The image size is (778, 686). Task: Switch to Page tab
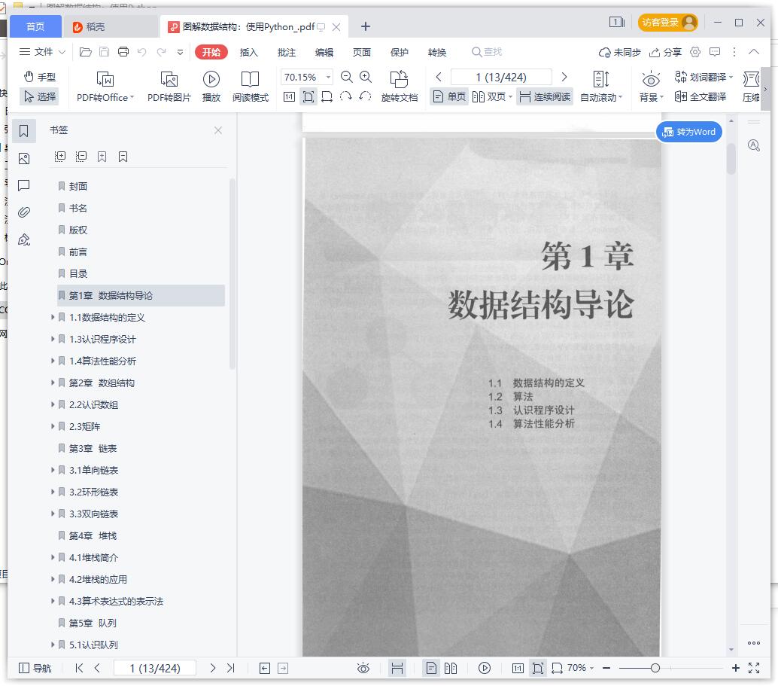coord(362,52)
